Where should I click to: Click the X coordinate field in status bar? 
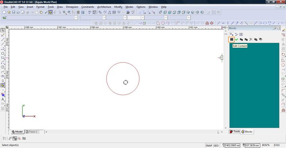pyautogui.click(x=232, y=146)
